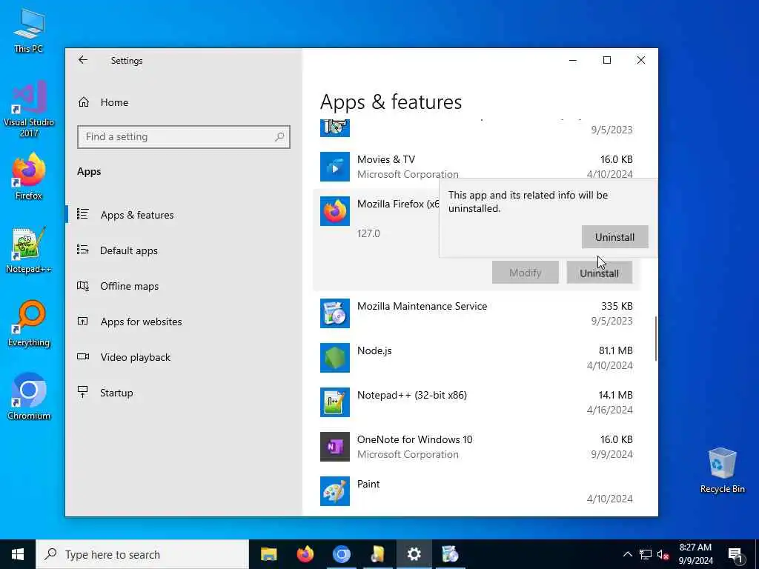Image resolution: width=759 pixels, height=569 pixels.
Task: Select the OneNote for Windows 10 entry name
Action: 415,440
